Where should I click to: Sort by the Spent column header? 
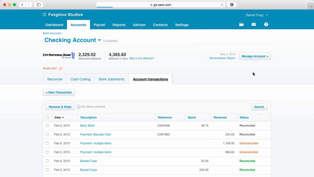[192, 118]
